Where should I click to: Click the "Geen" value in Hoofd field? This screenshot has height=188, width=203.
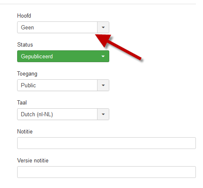pyautogui.click(x=27, y=27)
